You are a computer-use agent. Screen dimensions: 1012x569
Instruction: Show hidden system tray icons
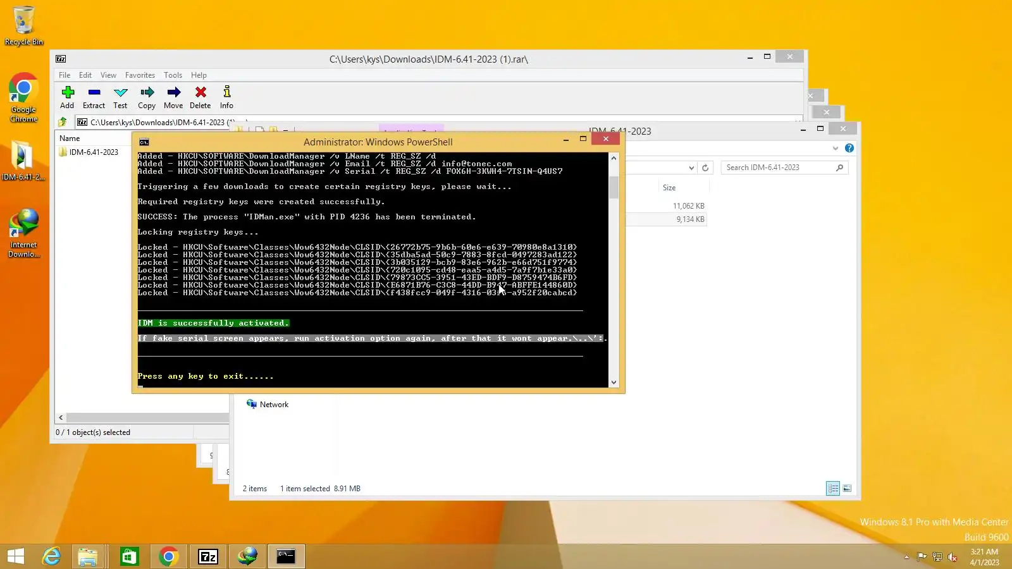pyautogui.click(x=906, y=557)
